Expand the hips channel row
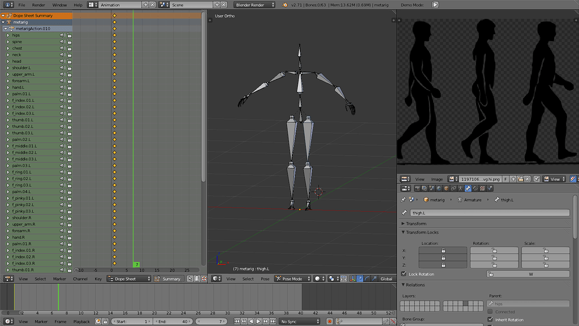The height and width of the screenshot is (326, 579). click(x=8, y=35)
